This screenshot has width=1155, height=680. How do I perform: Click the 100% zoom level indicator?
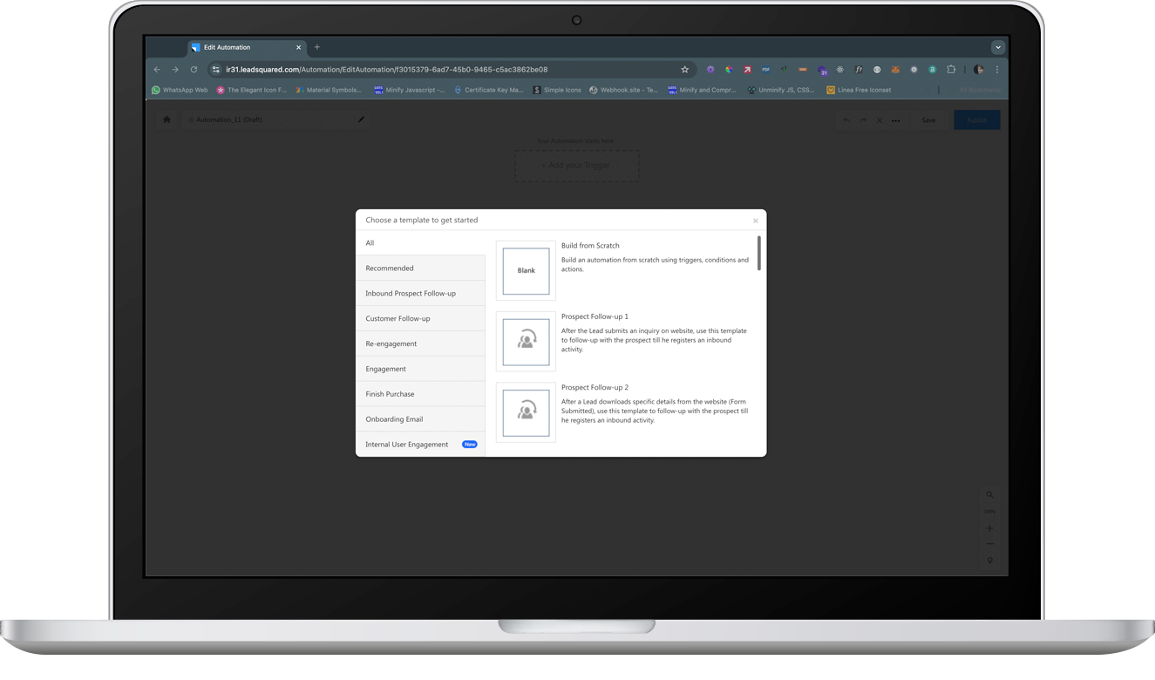pyautogui.click(x=989, y=511)
